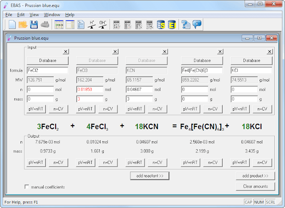The width and height of the screenshot is (285, 208).
Task: Click output n=CV button under Fe4[Fe(CN)6]3
Action: 213,163
